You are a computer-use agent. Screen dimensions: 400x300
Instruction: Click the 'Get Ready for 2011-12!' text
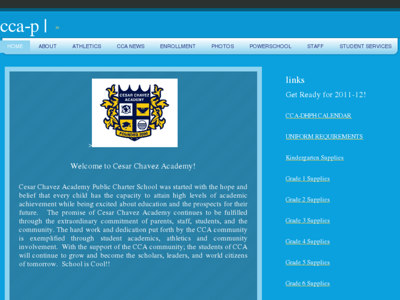point(326,95)
